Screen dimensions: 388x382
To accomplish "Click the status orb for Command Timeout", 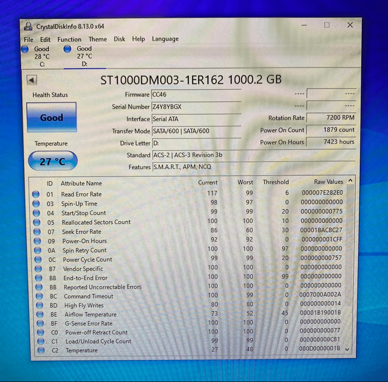I will [39, 296].
